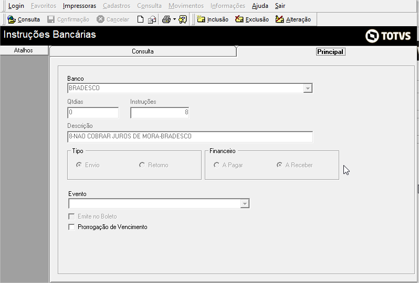Open the Favoritos menu
419x283 pixels.
tap(44, 6)
